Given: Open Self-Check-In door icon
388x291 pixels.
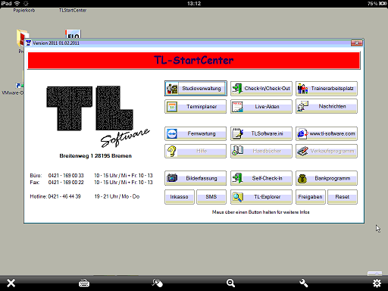Looking at the screenshot, I should 237,178.
